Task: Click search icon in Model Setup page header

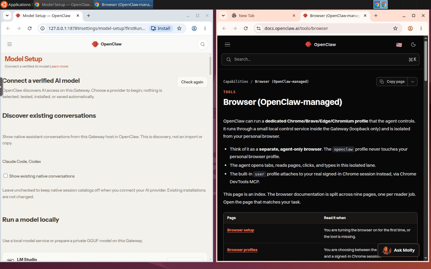Action: [x=203, y=44]
